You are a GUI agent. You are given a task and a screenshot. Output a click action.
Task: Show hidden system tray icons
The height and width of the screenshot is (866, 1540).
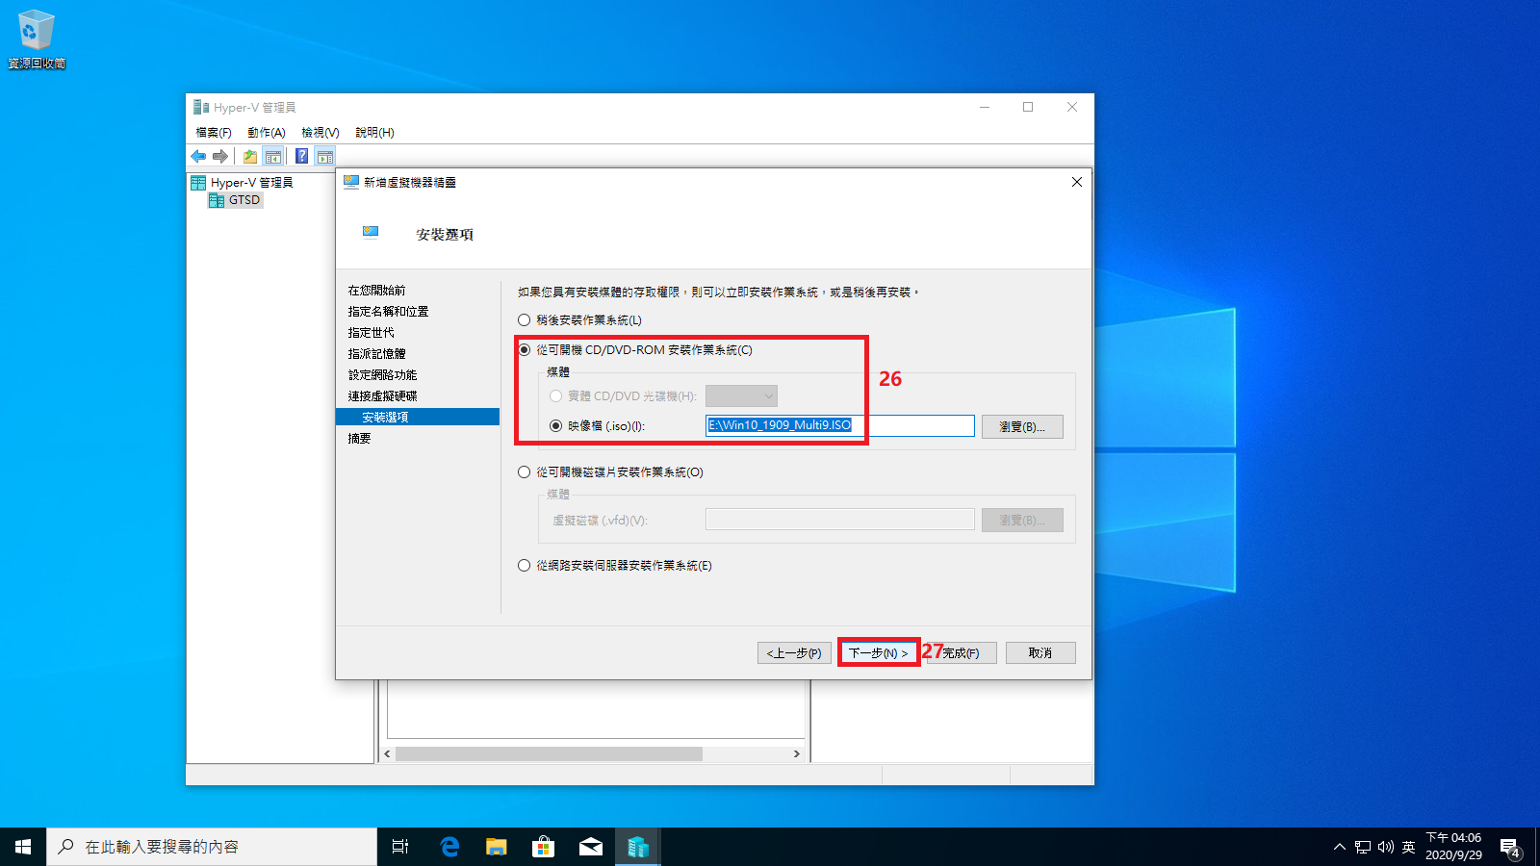click(1339, 847)
